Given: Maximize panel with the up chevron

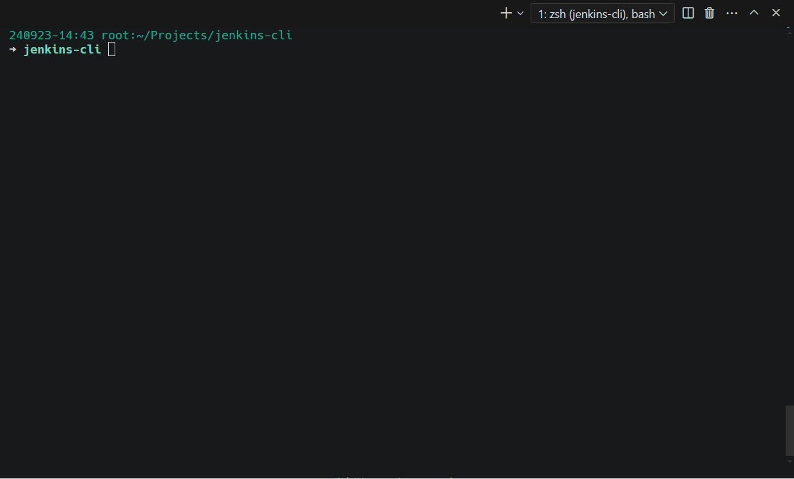Looking at the screenshot, I should click(x=754, y=13).
